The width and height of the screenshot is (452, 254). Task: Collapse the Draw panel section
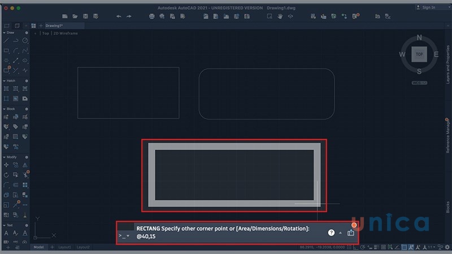tap(5, 33)
